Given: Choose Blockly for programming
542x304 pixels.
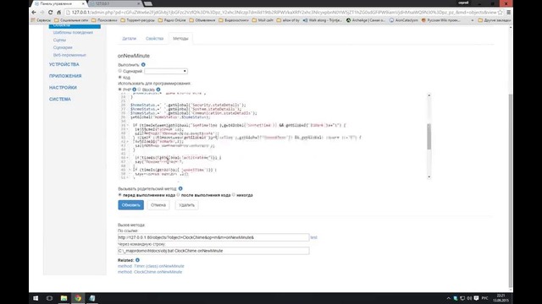Looking at the screenshot, I should pos(139,90).
